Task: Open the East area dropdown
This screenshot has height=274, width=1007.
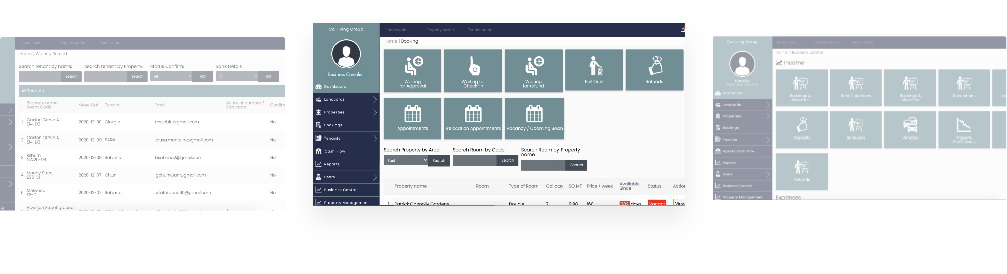Action: click(407, 161)
